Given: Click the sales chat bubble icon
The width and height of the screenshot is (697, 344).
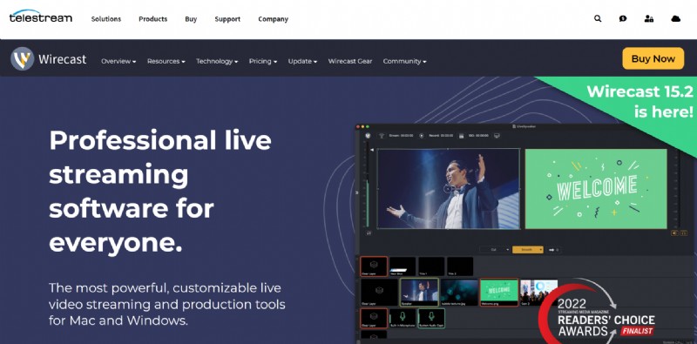Looking at the screenshot, I should [x=623, y=18].
